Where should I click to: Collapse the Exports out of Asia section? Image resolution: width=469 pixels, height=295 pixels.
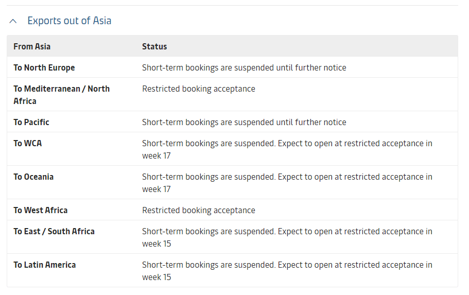click(13, 21)
